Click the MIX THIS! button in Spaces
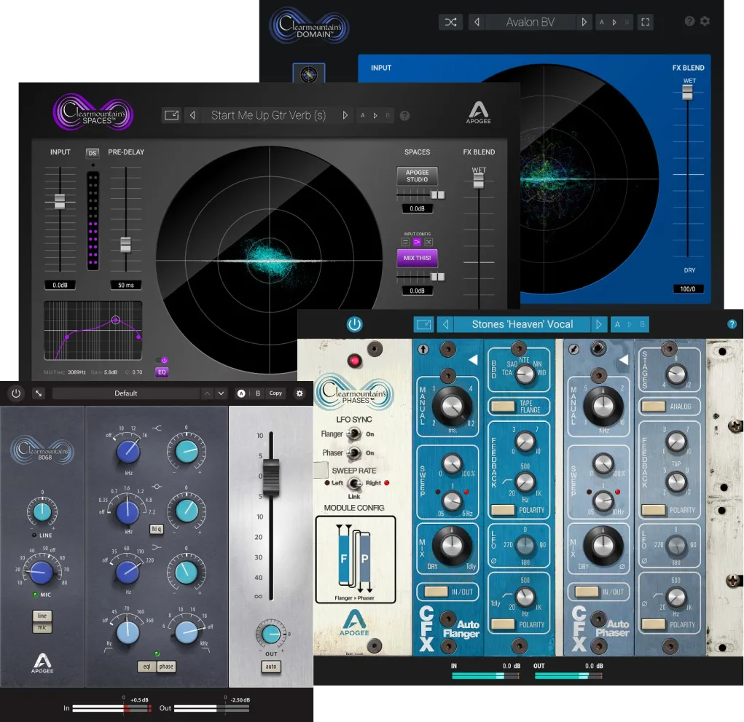Image resolution: width=744 pixels, height=722 pixels. coord(416,257)
